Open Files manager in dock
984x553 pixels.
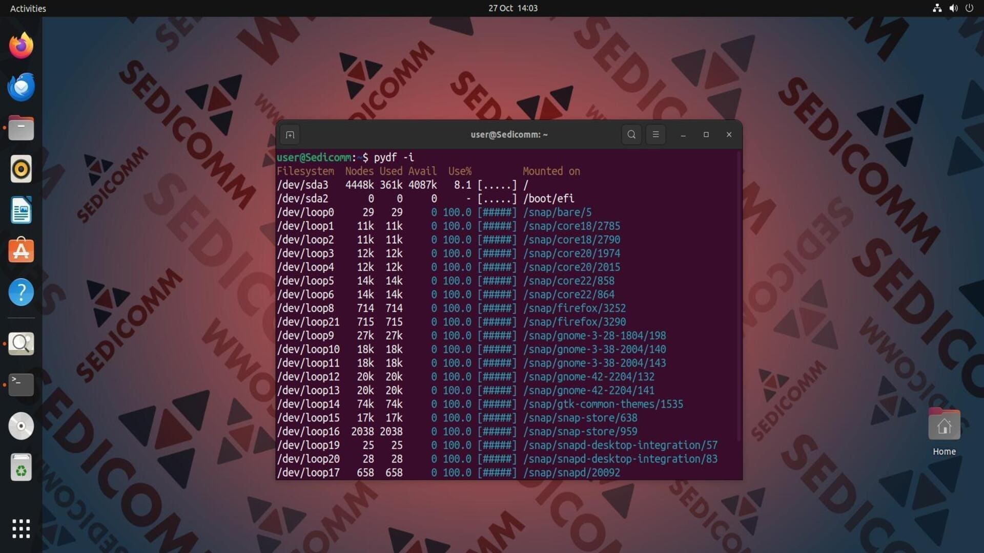point(21,128)
